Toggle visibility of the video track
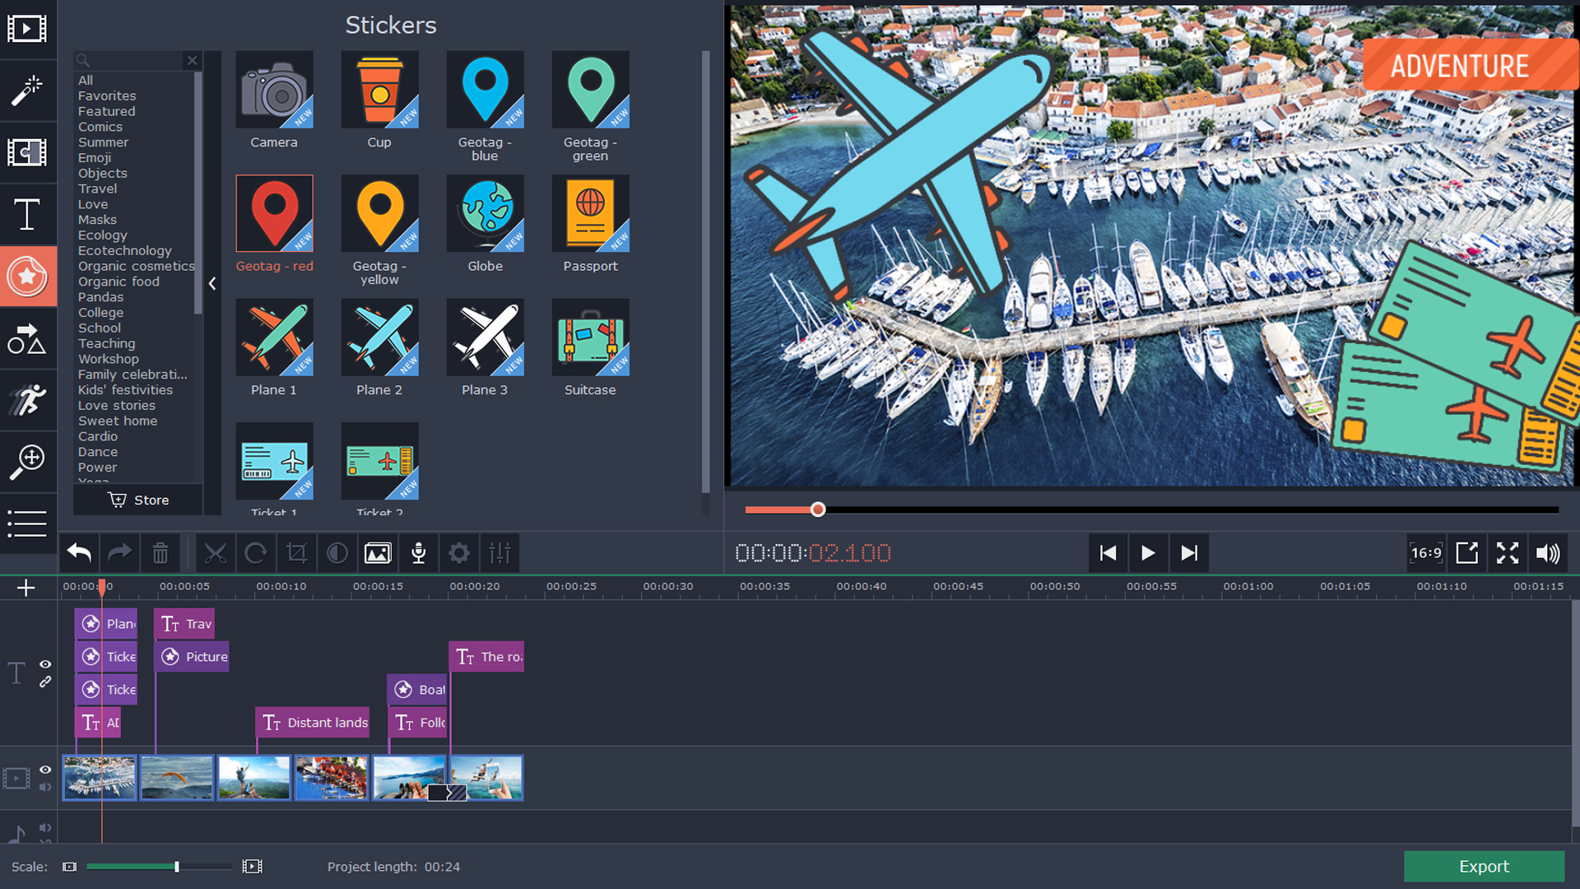The image size is (1580, 889). 45,770
